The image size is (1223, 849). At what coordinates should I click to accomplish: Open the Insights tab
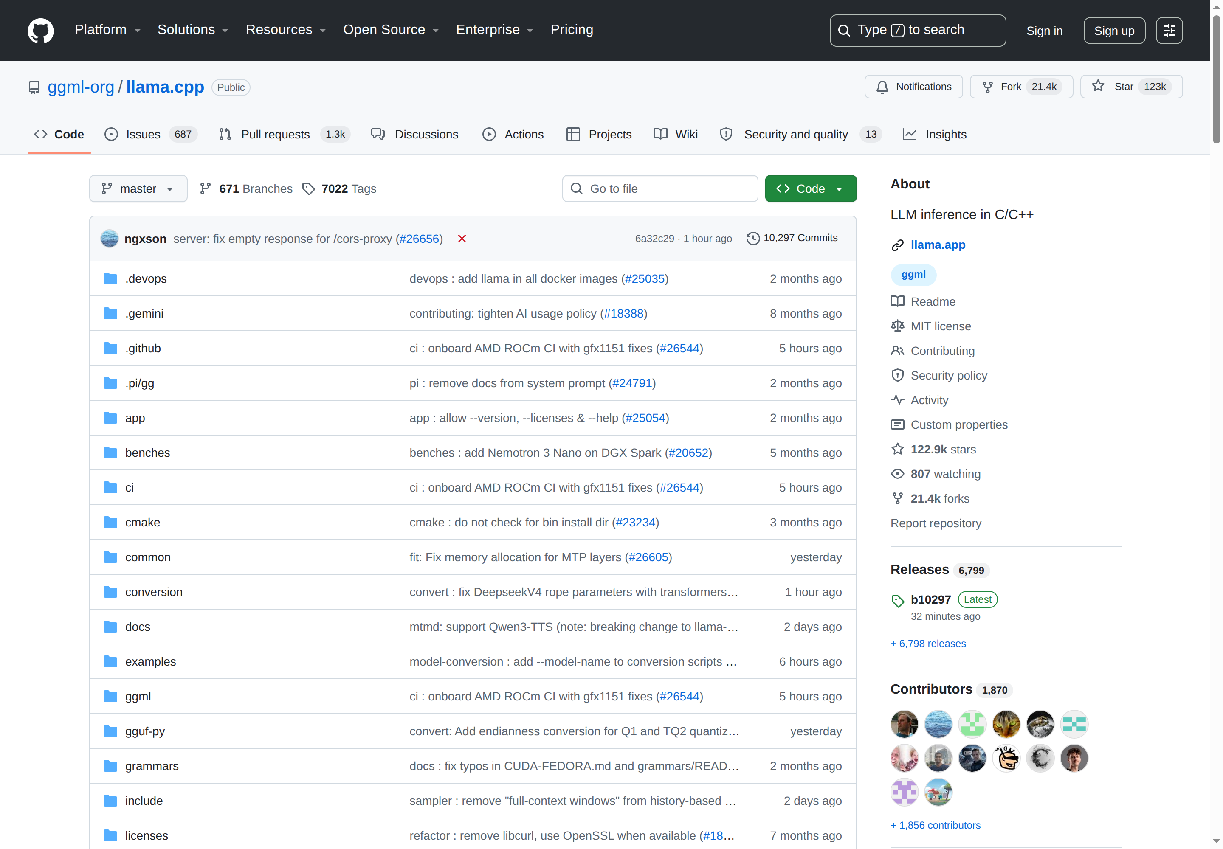[x=935, y=135]
